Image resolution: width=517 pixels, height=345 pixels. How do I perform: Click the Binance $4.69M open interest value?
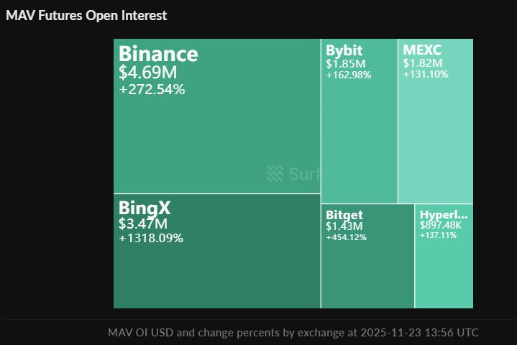(x=147, y=73)
